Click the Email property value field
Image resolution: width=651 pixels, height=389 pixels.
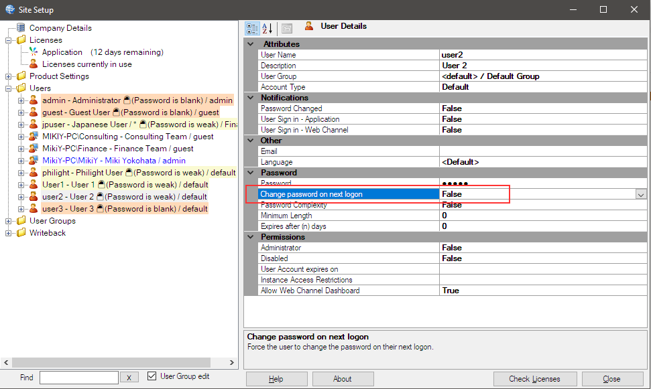(x=543, y=151)
